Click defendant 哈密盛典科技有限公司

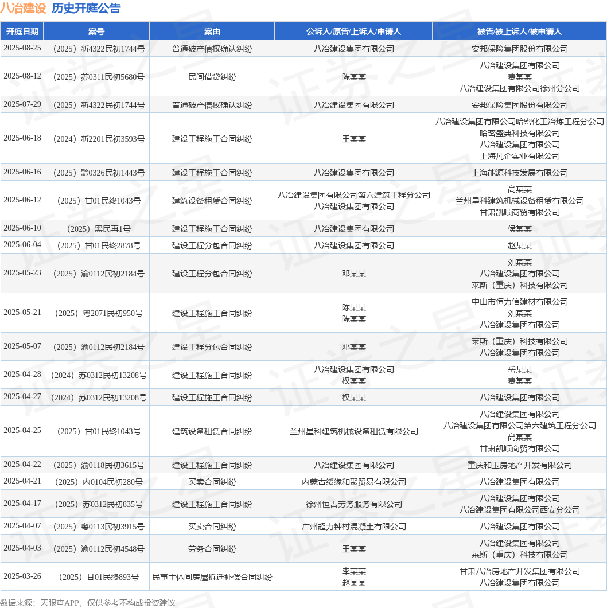pos(519,134)
